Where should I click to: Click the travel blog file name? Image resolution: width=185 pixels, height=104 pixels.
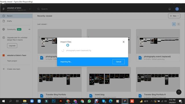point(99,94)
